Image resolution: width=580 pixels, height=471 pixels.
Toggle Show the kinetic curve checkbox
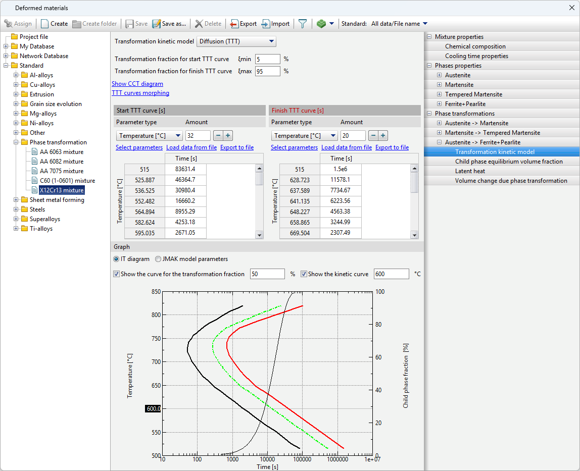click(304, 274)
